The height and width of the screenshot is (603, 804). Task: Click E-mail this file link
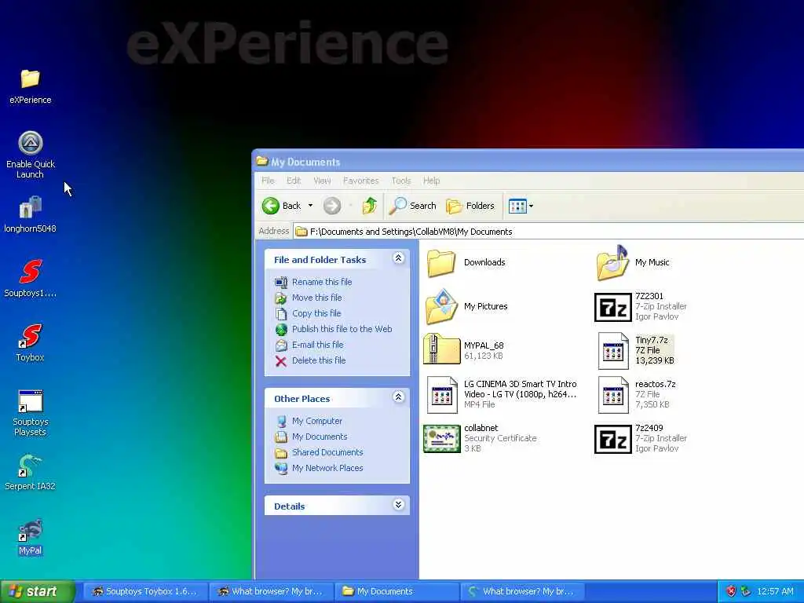tap(318, 345)
